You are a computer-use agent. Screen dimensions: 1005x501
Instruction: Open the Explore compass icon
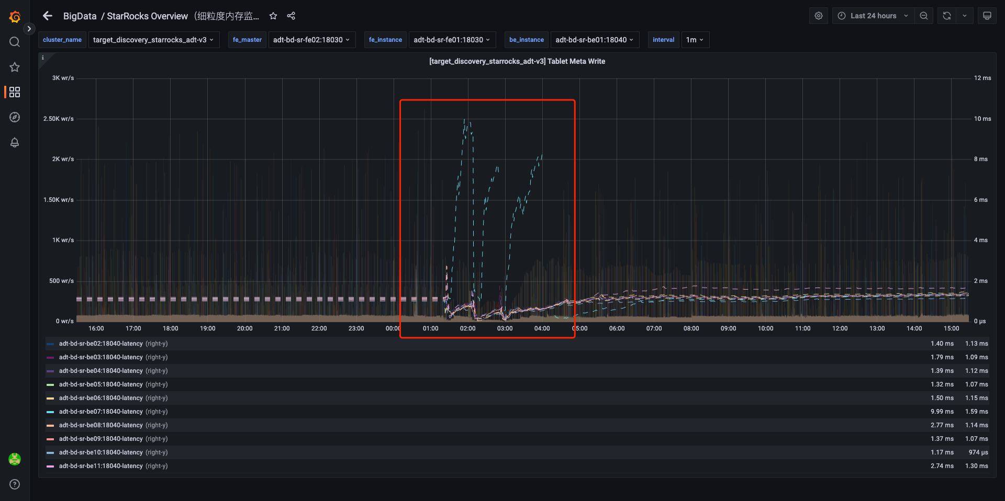pos(15,117)
